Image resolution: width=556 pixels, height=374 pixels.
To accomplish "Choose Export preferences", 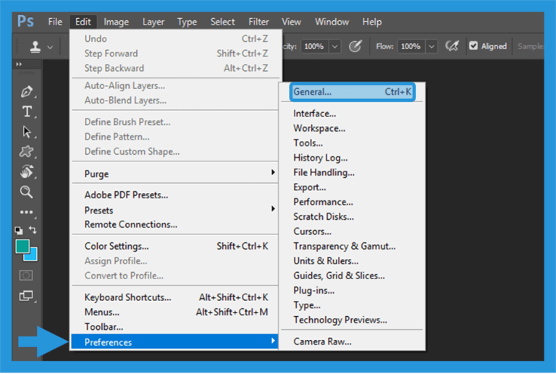I will [x=352, y=187].
